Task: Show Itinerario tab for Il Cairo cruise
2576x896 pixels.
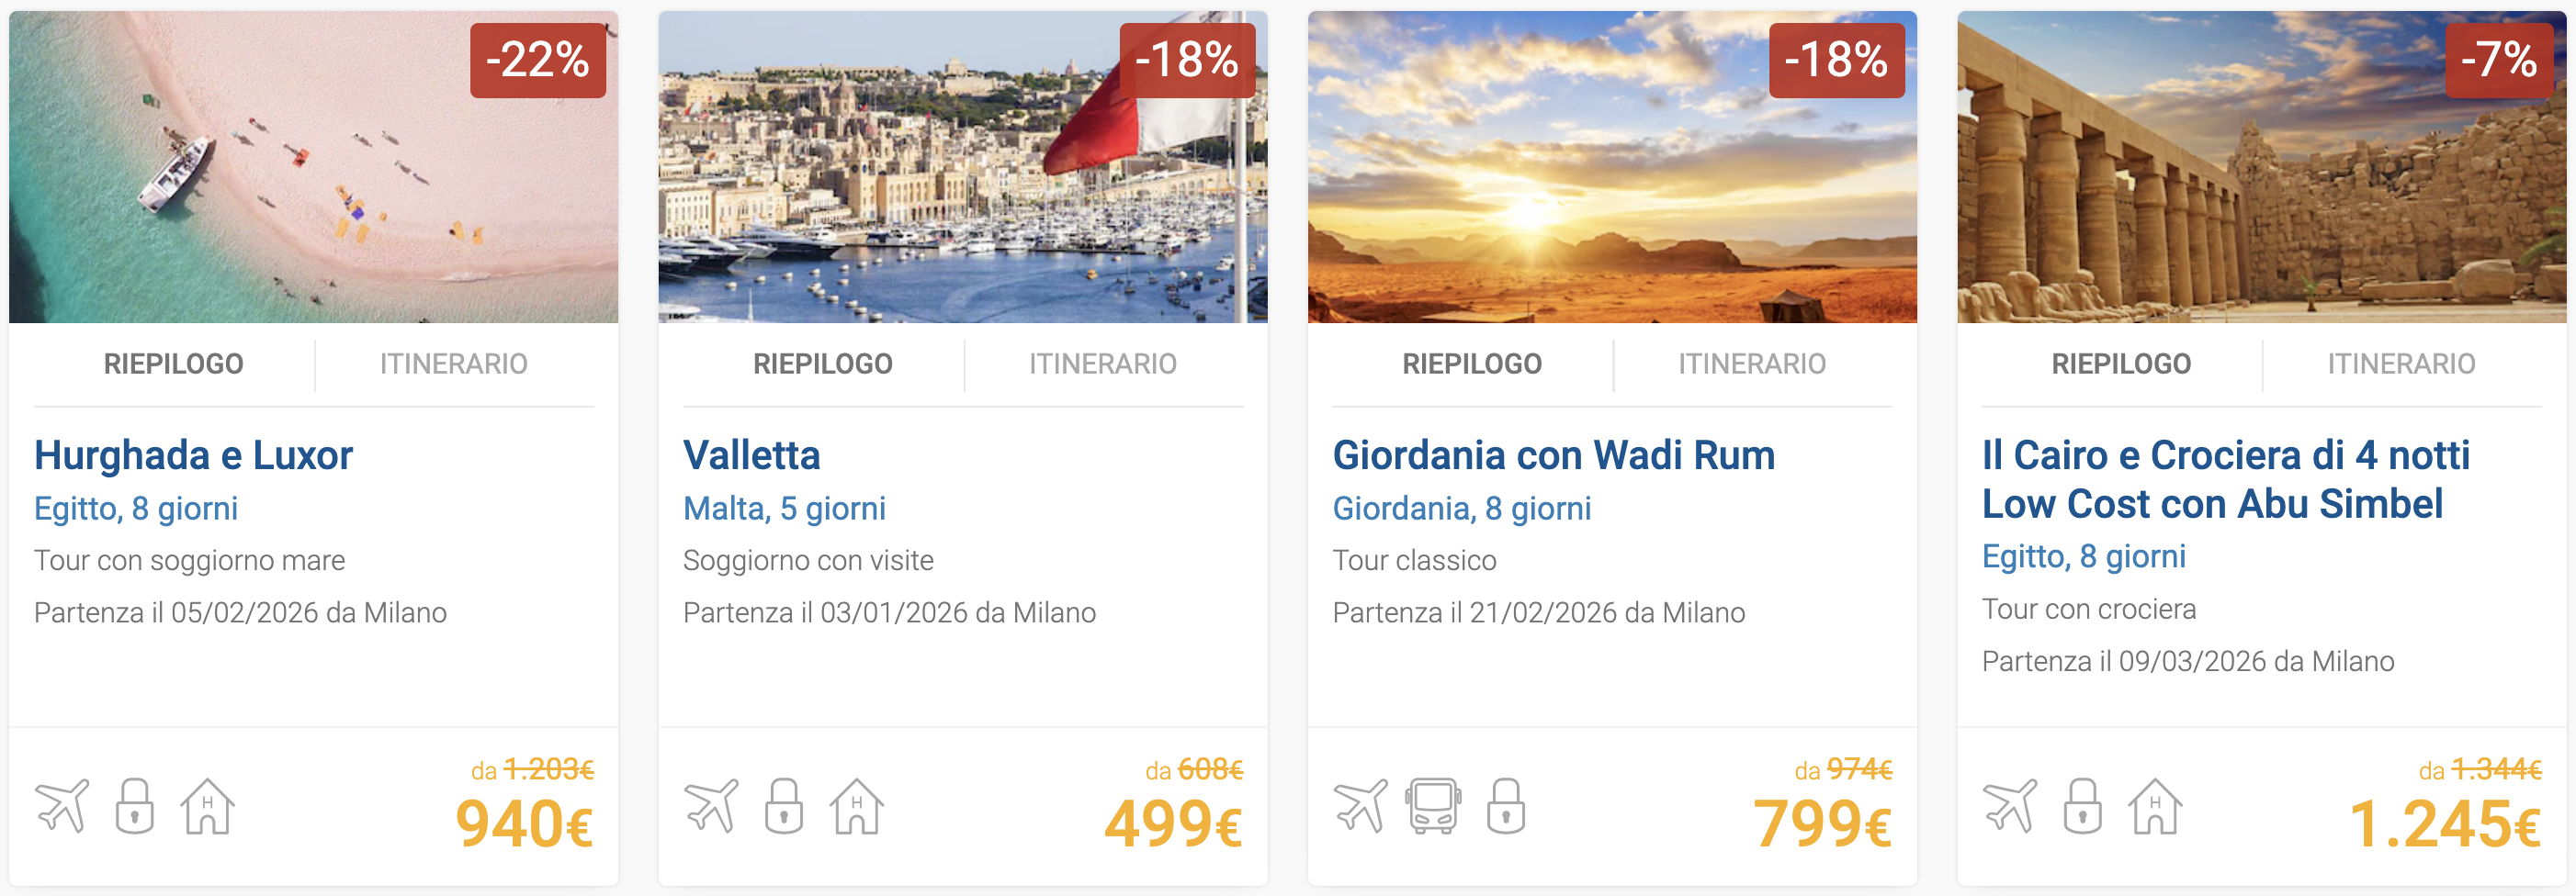Action: pyautogui.click(x=2400, y=364)
